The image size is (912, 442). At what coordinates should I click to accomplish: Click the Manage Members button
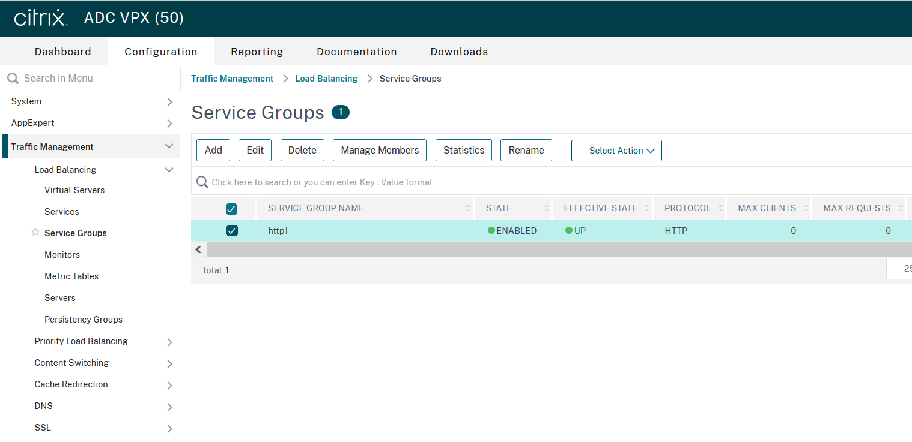tap(380, 151)
